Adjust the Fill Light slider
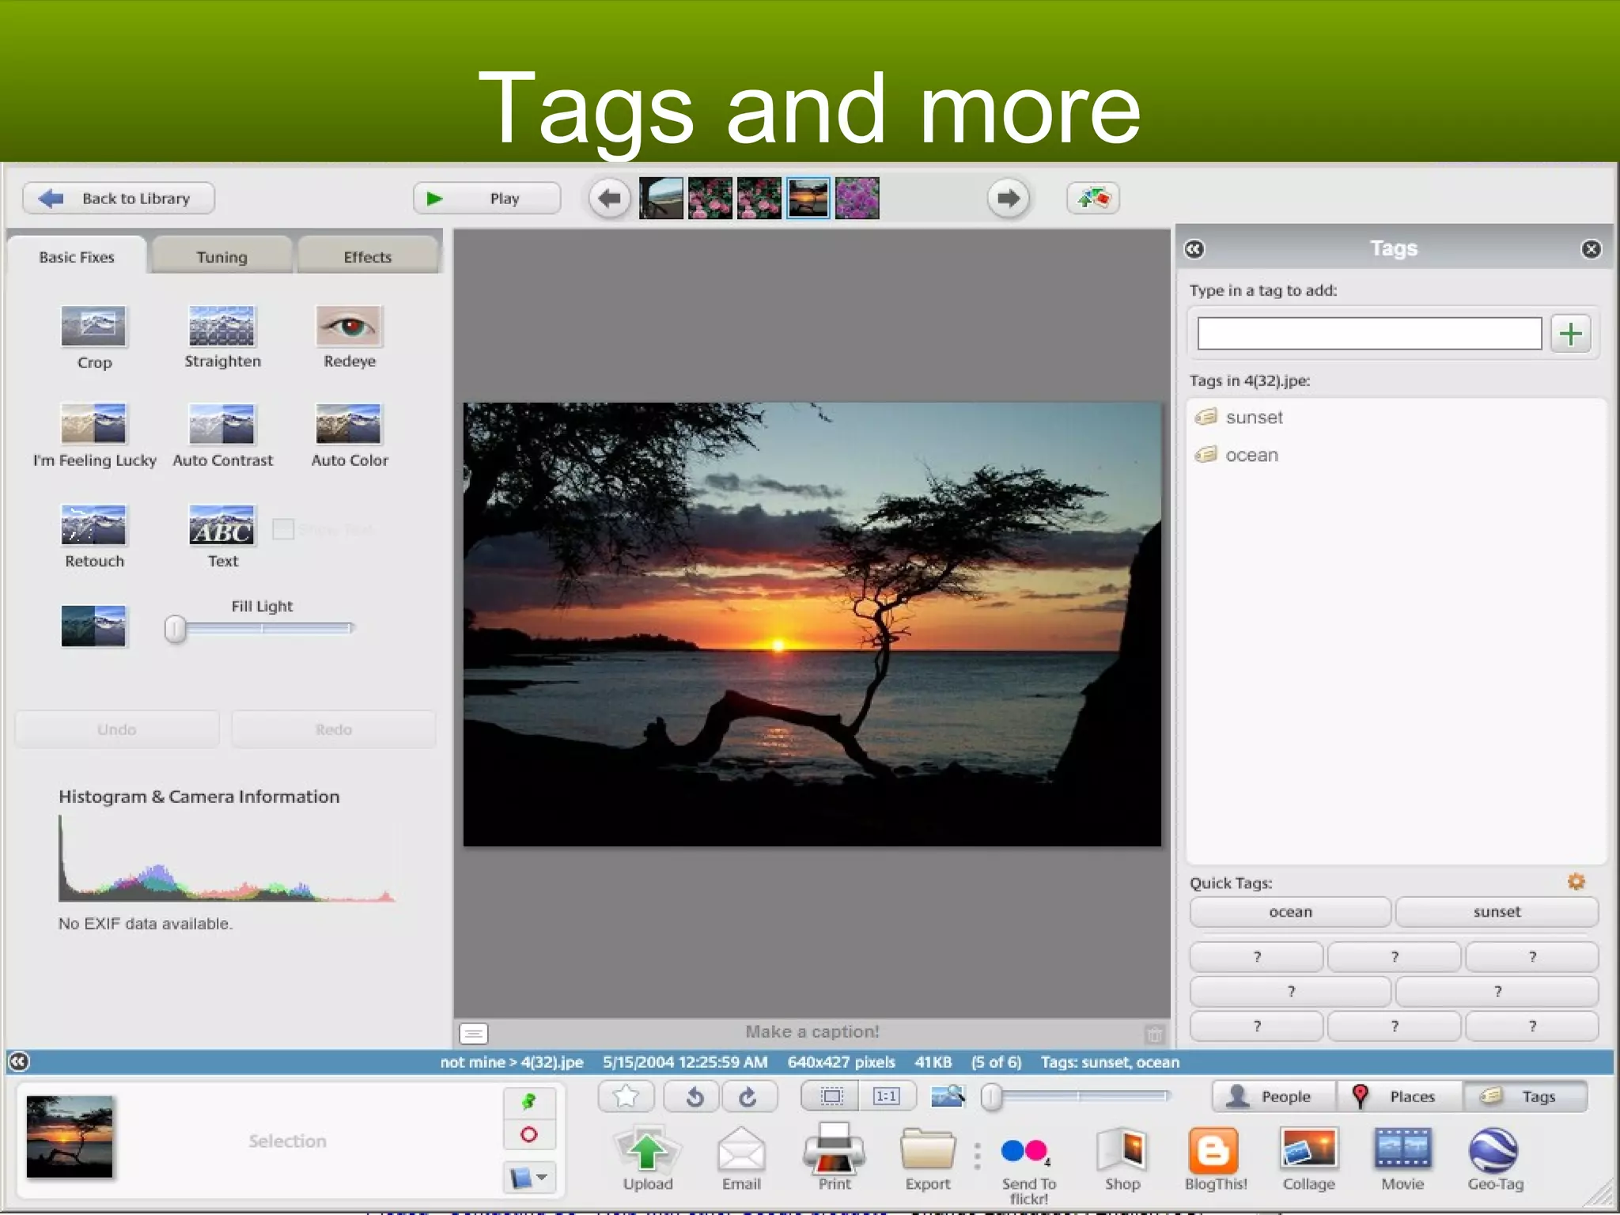The height and width of the screenshot is (1215, 1620). [176, 630]
